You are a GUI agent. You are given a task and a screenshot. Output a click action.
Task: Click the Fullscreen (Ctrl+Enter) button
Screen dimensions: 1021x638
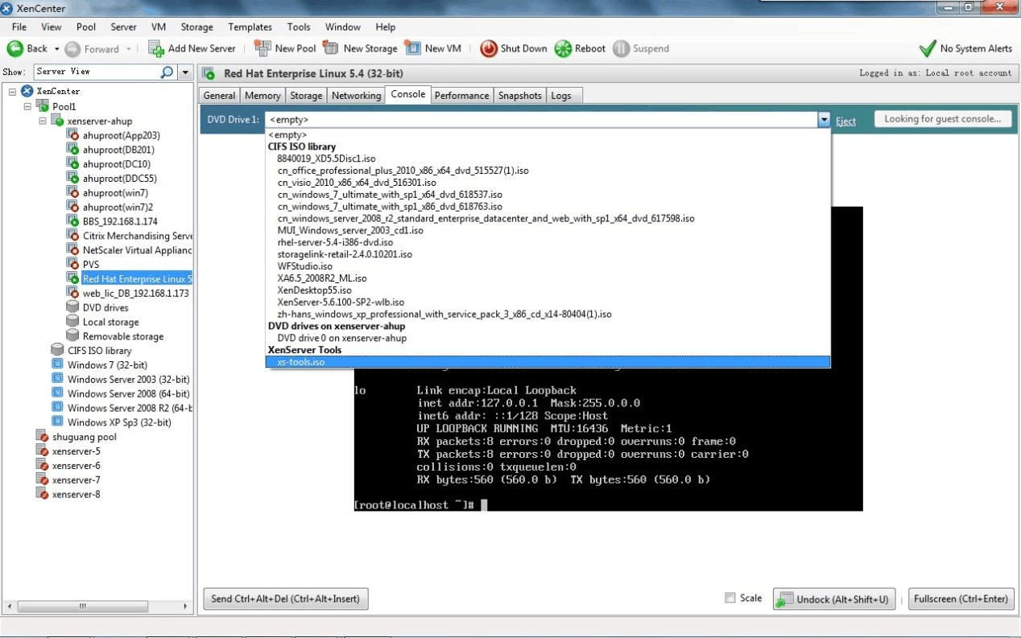(x=961, y=599)
